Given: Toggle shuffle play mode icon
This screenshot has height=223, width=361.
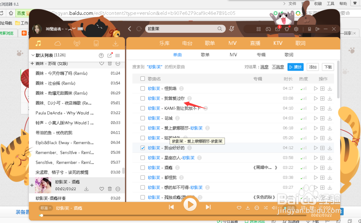Looking at the screenshot, I should pos(266,208).
